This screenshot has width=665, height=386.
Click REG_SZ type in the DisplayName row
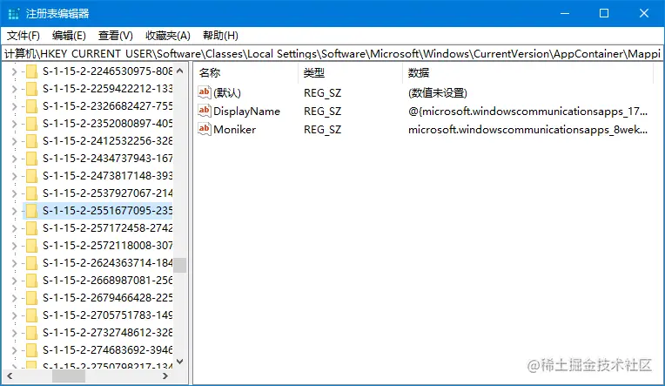pos(322,112)
